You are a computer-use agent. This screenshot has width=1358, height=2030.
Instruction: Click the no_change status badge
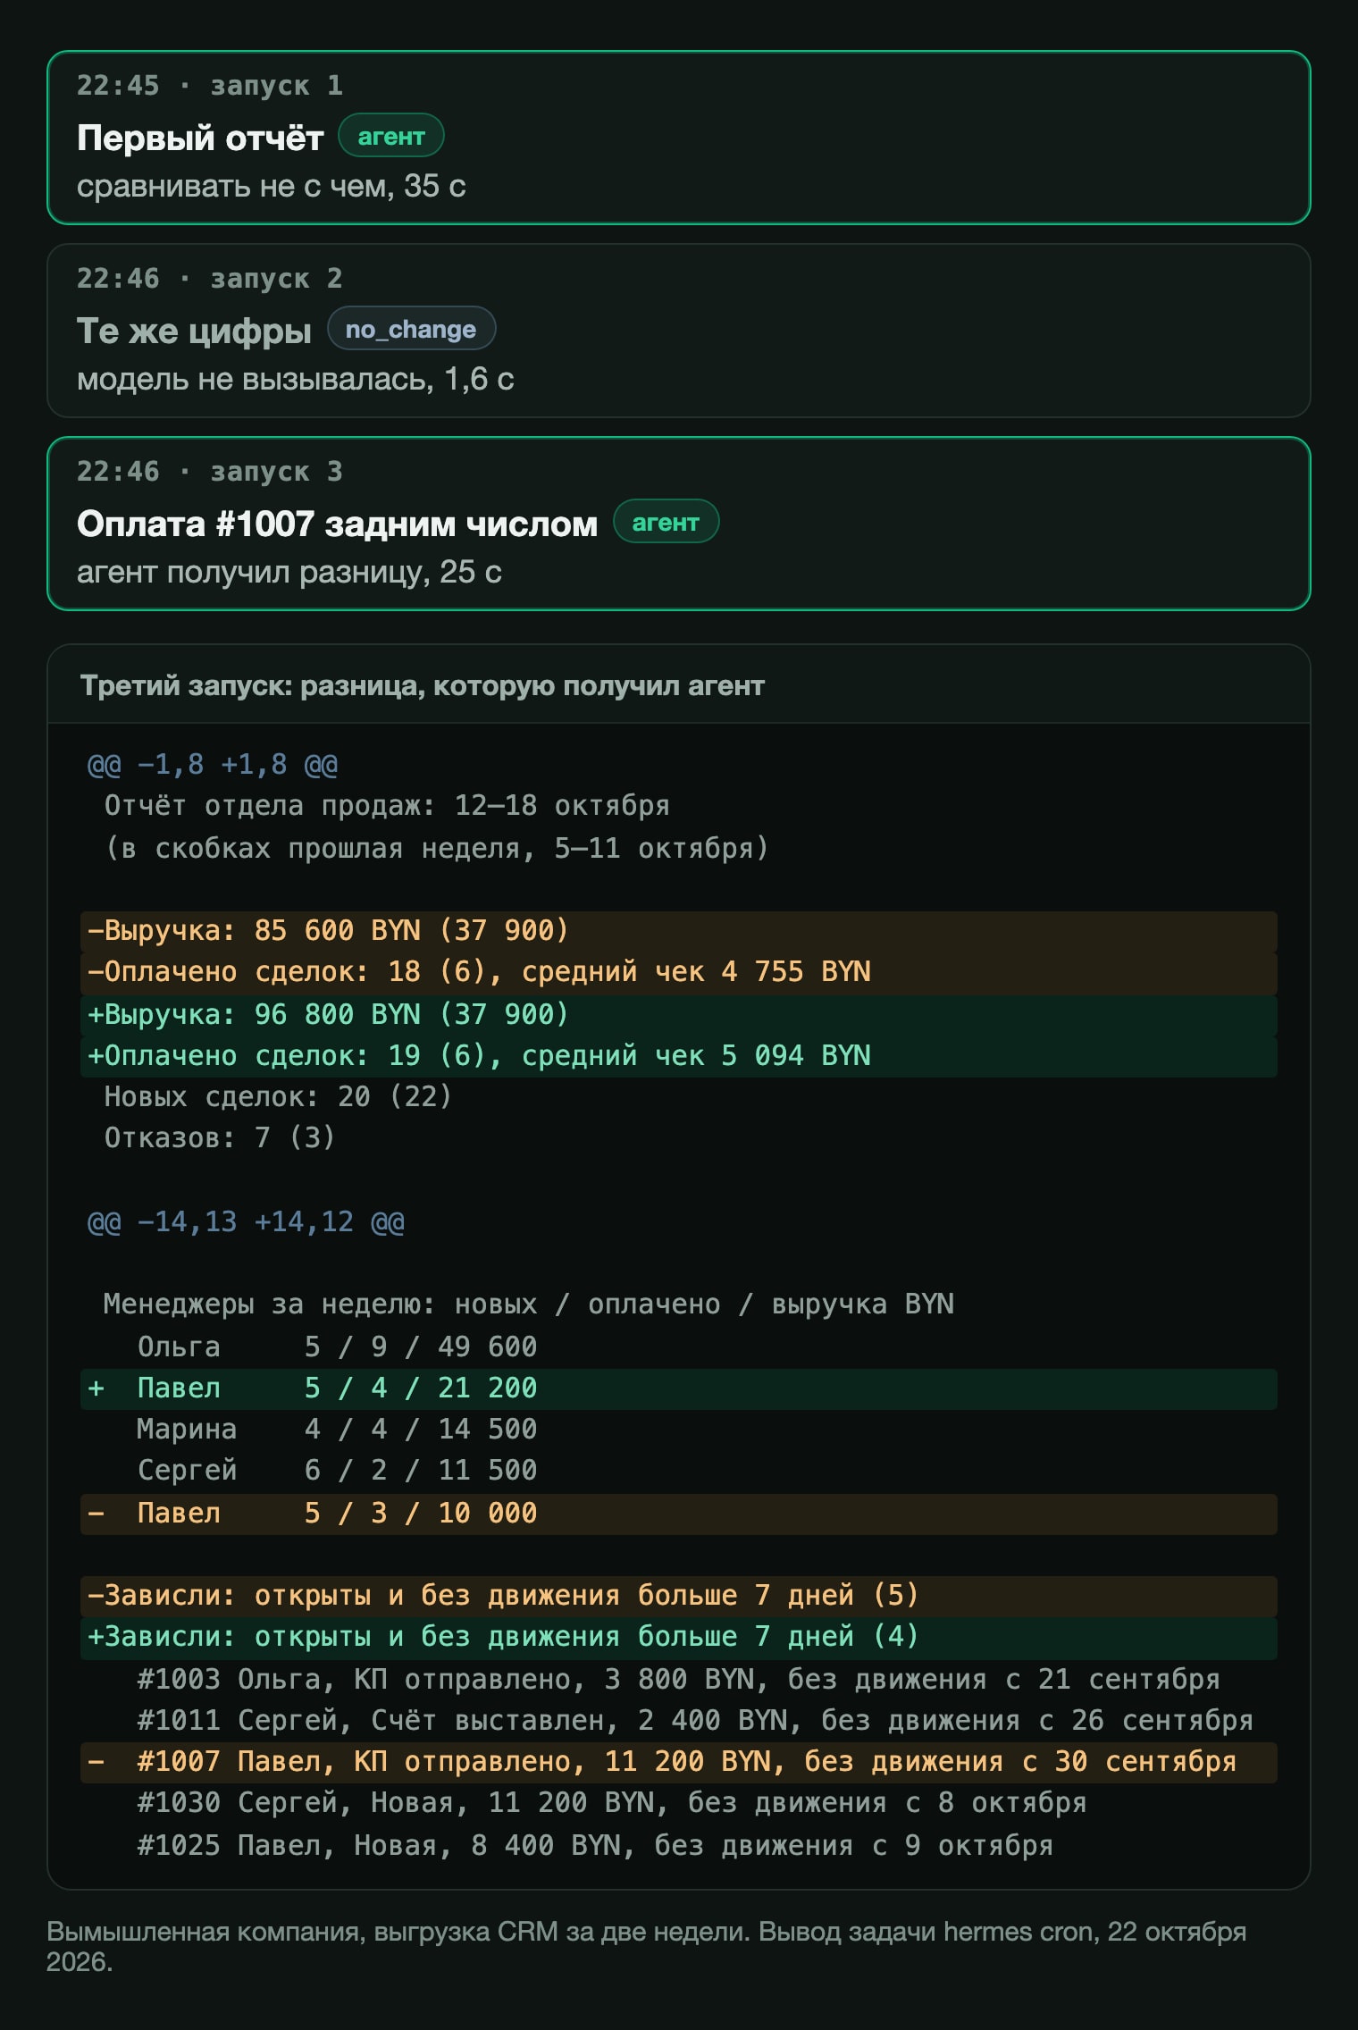[x=411, y=329]
